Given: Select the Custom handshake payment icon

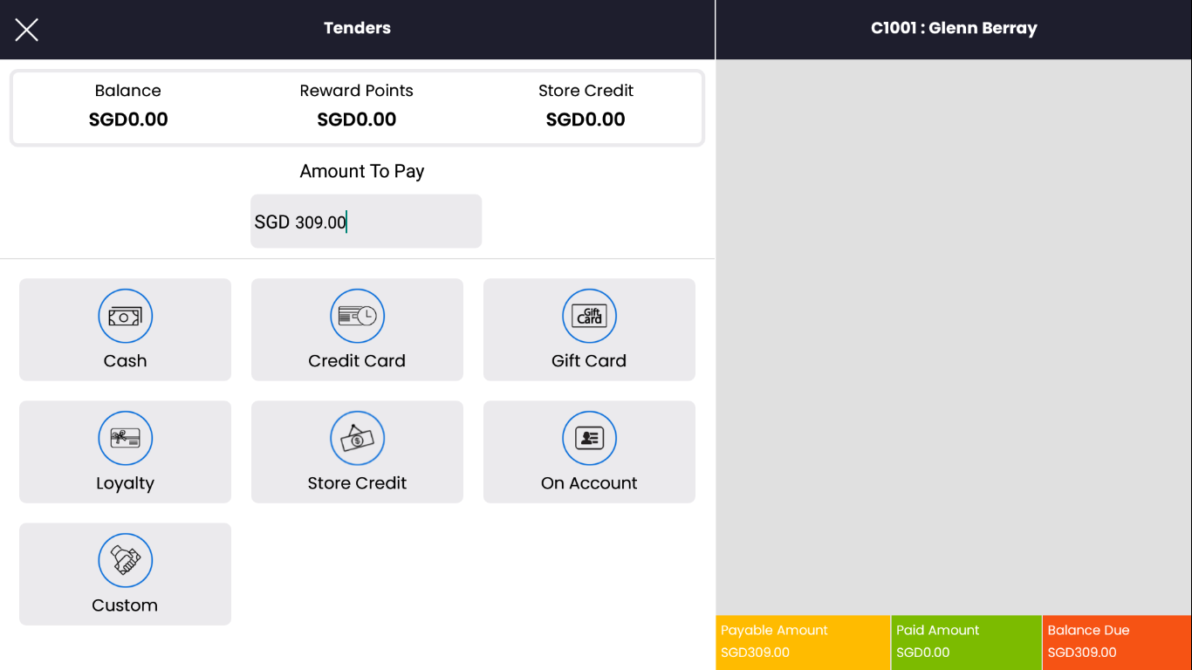Looking at the screenshot, I should click(125, 560).
